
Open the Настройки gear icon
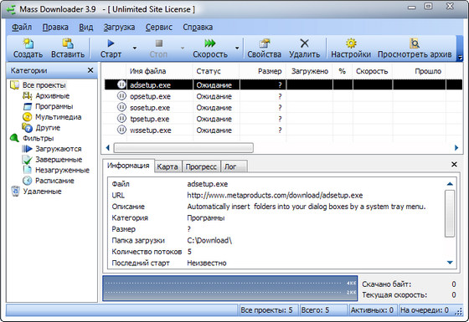tap(351, 43)
